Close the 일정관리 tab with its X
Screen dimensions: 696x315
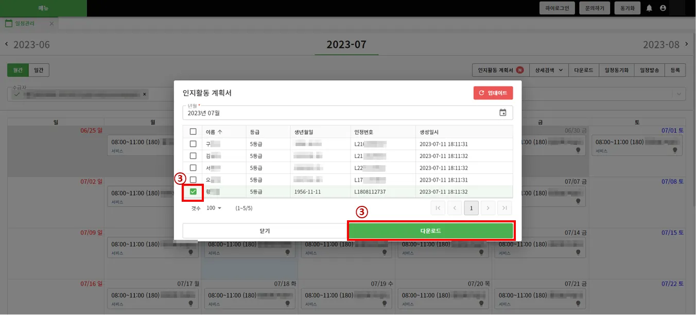(x=51, y=24)
